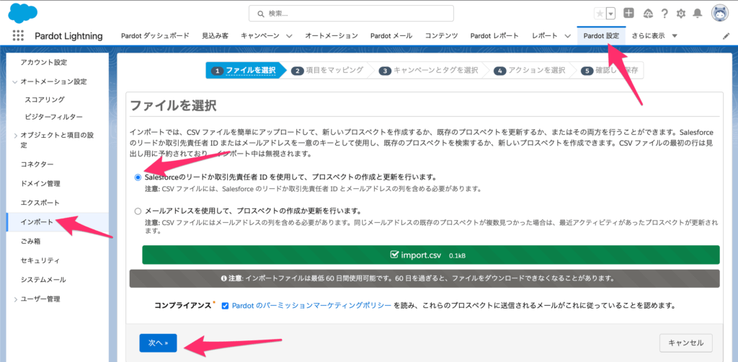Open the help question mark icon
Viewport: 738px width, 362px height.
tap(664, 14)
